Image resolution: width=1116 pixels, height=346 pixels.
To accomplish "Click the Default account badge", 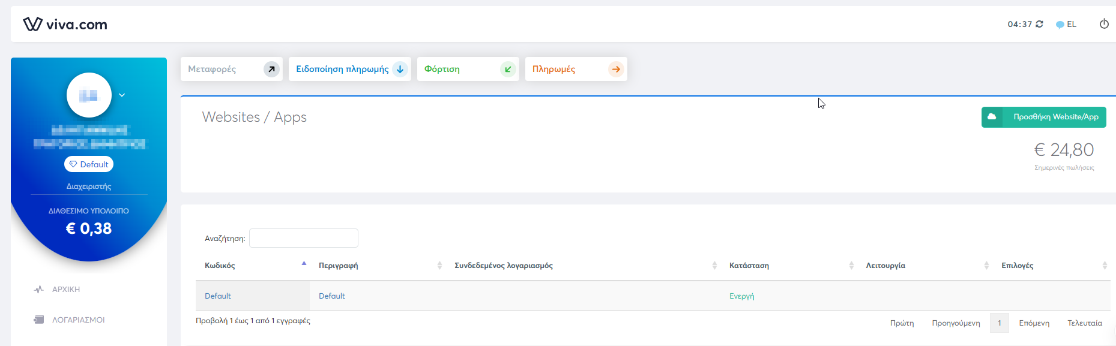I will 89,164.
